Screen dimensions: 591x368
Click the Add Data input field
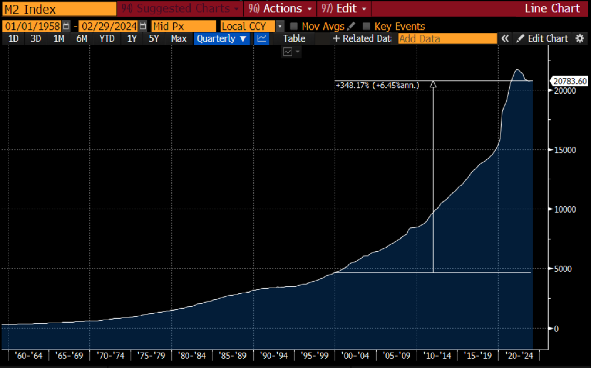447,39
